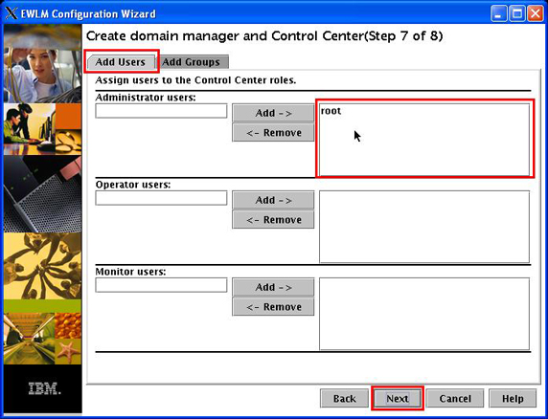Proceed with the Next button
Image resolution: width=548 pixels, height=419 pixels.
398,398
